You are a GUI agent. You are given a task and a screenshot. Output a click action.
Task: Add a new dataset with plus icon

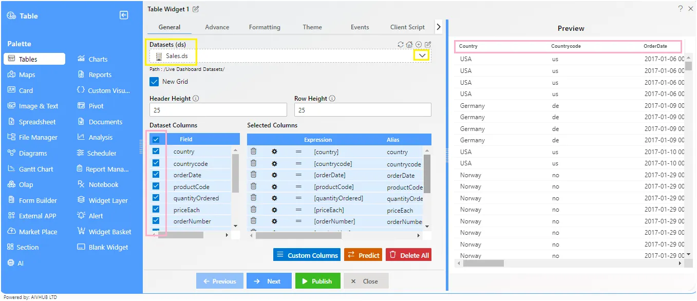tap(419, 45)
